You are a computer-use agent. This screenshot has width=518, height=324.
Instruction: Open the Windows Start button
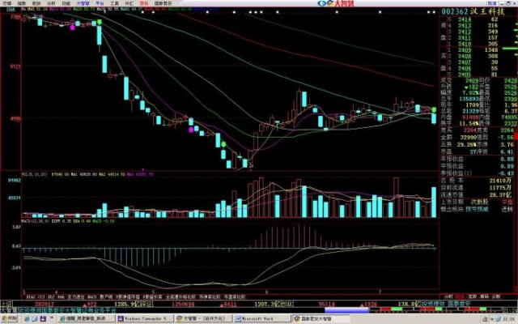[9, 318]
